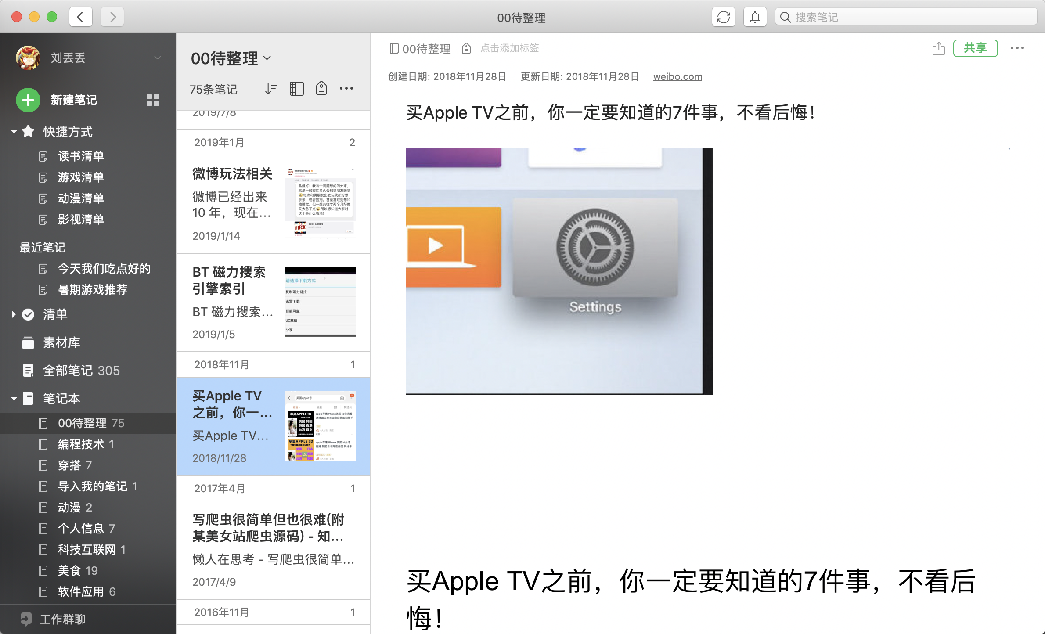Select the 软件应用 notebook
This screenshot has width=1045, height=634.
(88, 592)
